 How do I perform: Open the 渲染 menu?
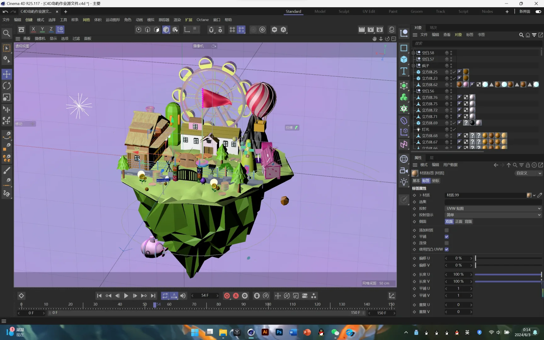(x=177, y=20)
